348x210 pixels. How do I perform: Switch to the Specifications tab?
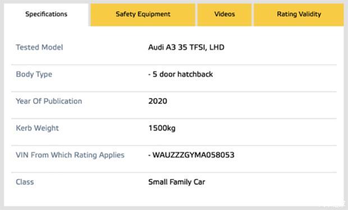click(x=46, y=15)
